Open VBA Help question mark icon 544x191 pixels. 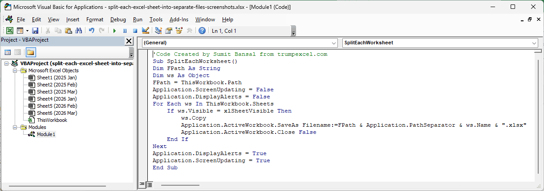[x=202, y=31]
